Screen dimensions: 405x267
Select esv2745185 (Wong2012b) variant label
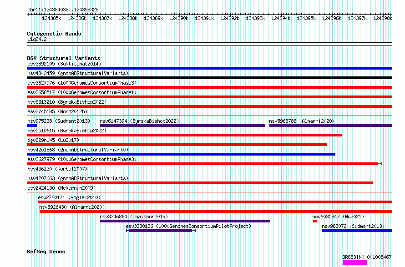coord(57,111)
